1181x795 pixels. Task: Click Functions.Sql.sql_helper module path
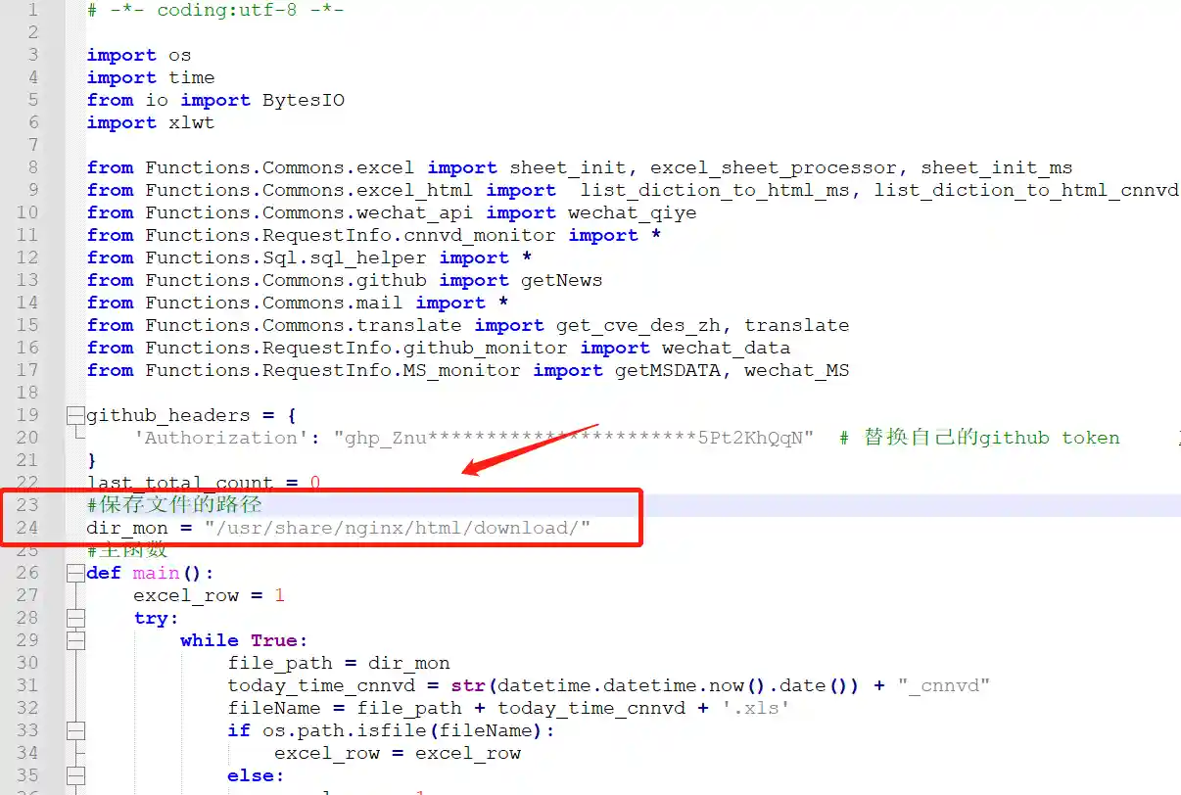[x=286, y=258]
